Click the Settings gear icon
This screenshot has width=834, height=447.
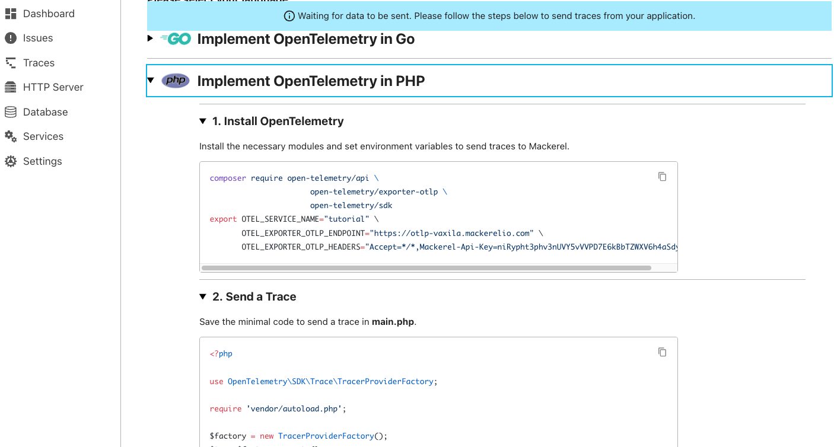(x=10, y=161)
